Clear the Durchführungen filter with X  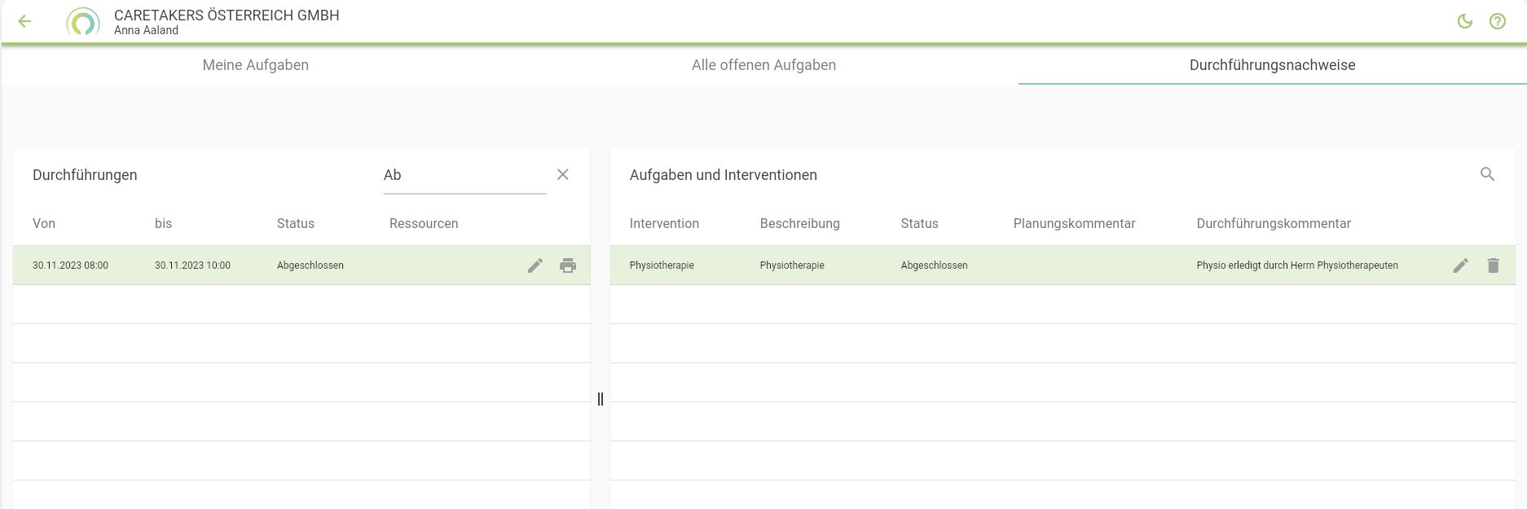[562, 175]
